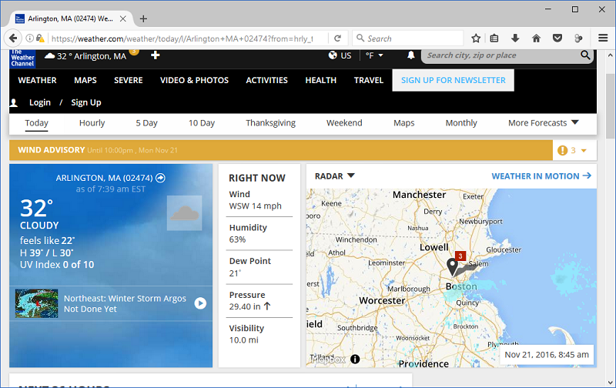
Task: Open the WEATHER menu
Action: 37,80
